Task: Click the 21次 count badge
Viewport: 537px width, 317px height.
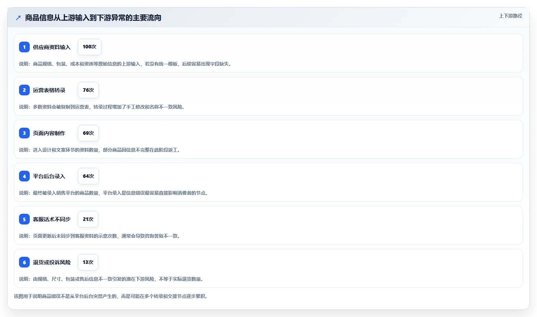Action: (x=88, y=219)
